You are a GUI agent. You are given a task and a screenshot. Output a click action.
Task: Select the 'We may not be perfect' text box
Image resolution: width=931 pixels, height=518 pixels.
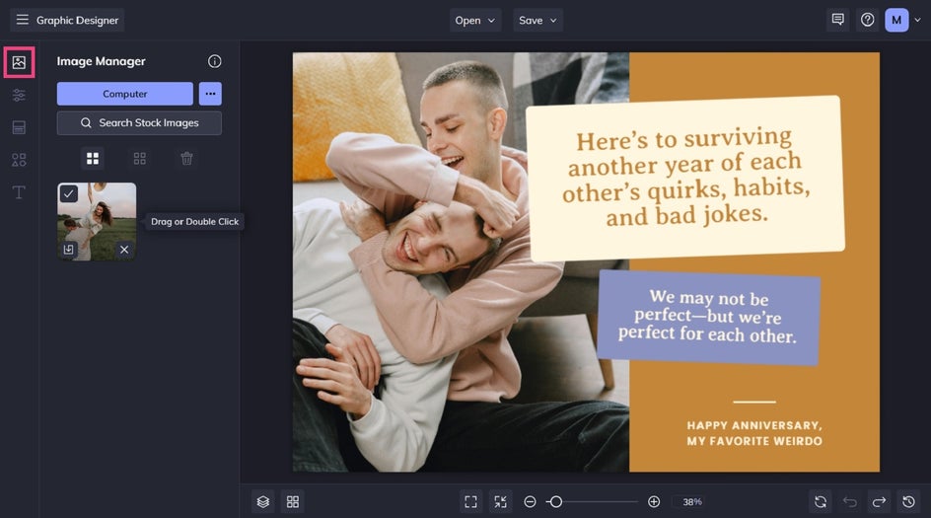click(708, 318)
